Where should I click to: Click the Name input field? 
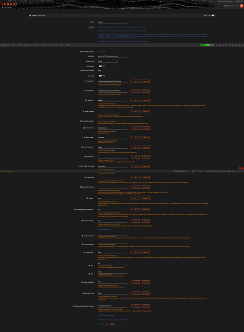click(113, 22)
